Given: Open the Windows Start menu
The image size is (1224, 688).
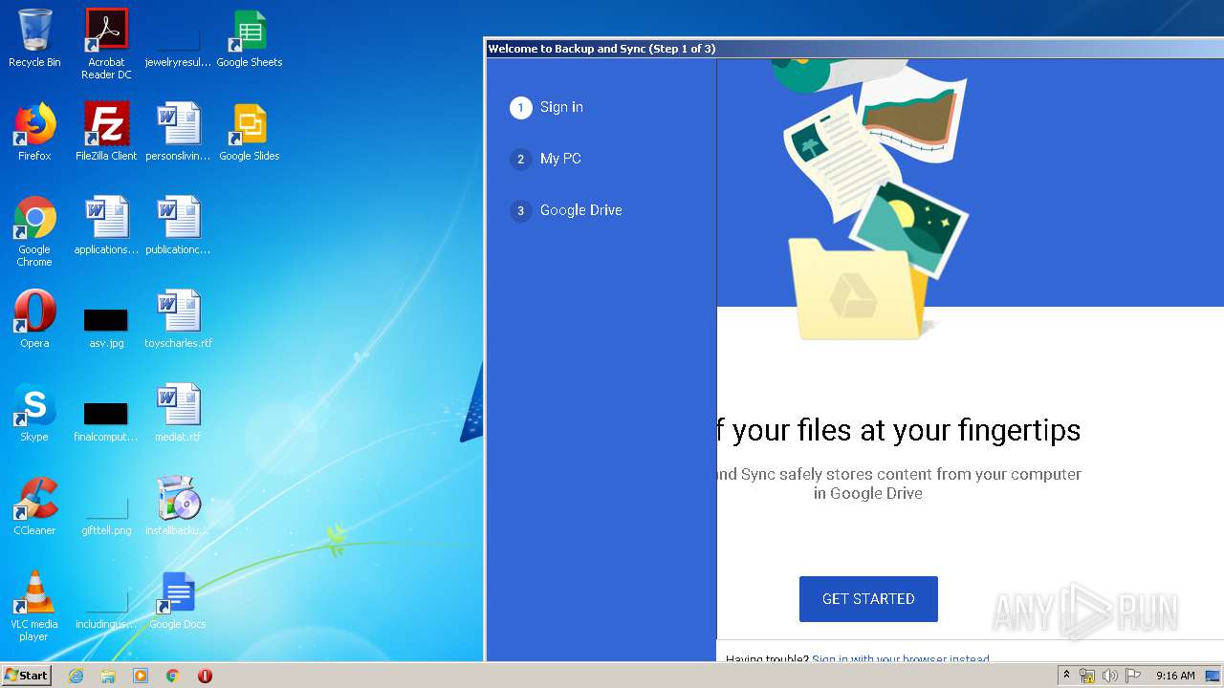Looking at the screenshot, I should click(27, 675).
